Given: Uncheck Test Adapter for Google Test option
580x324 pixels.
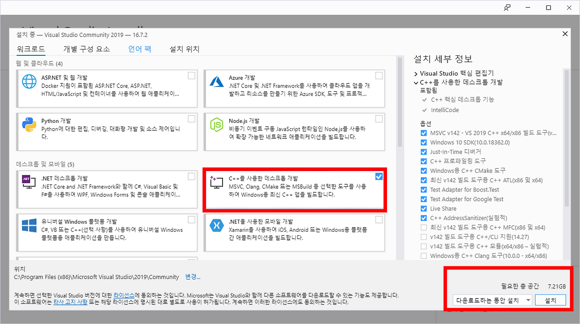Looking at the screenshot, I should (424, 199).
